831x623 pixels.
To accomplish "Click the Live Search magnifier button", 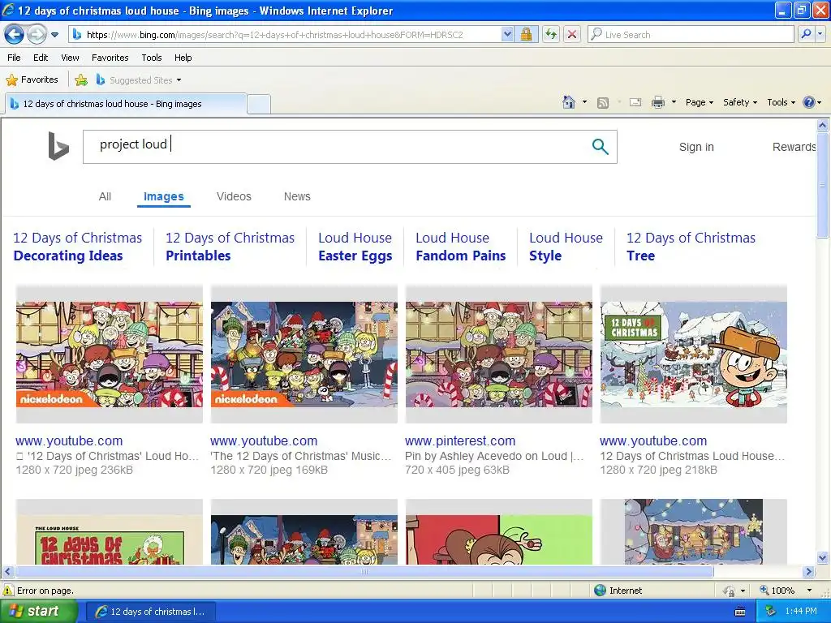I will click(806, 35).
